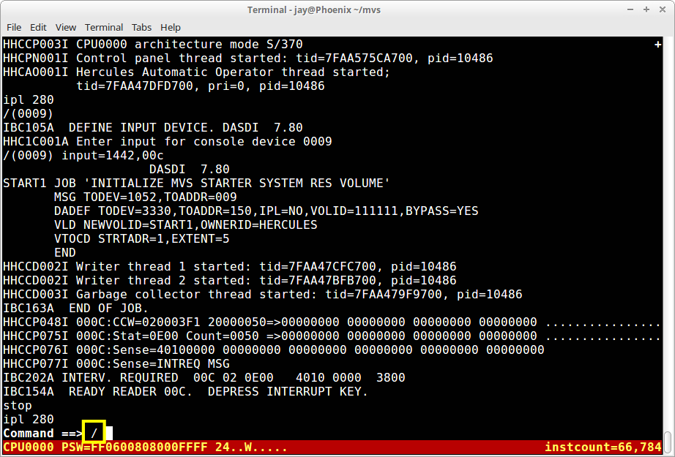Maximize the terminal window
The height and width of the screenshot is (457, 675).
[646, 10]
